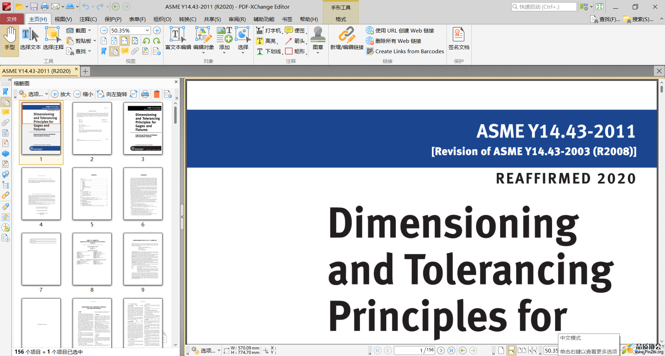This screenshot has height=356, width=665.
Task: Show attachments pane paperclip icon
Action: tap(135, 51)
